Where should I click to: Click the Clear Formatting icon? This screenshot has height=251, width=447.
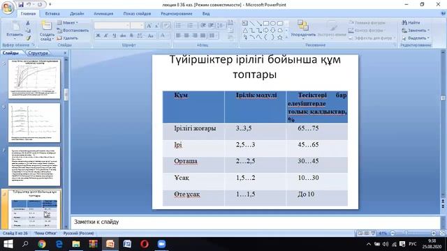click(166, 26)
